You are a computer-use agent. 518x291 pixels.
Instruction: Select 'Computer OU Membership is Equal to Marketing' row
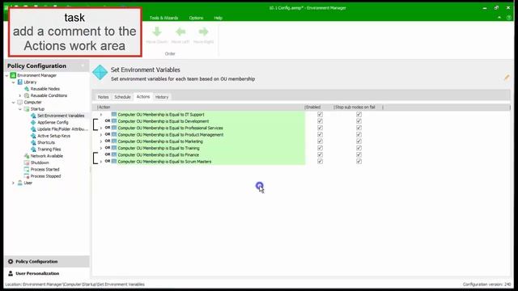click(x=160, y=141)
